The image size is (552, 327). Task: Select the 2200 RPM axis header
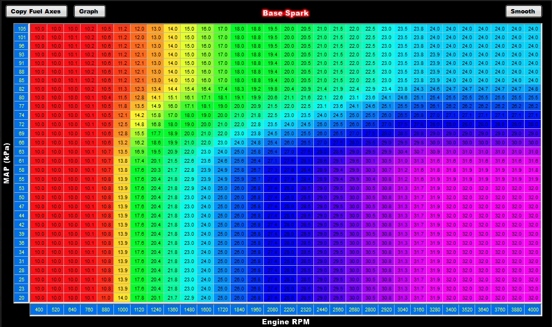click(289, 309)
